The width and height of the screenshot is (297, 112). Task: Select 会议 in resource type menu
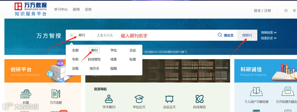pyautogui.click(x=133, y=50)
